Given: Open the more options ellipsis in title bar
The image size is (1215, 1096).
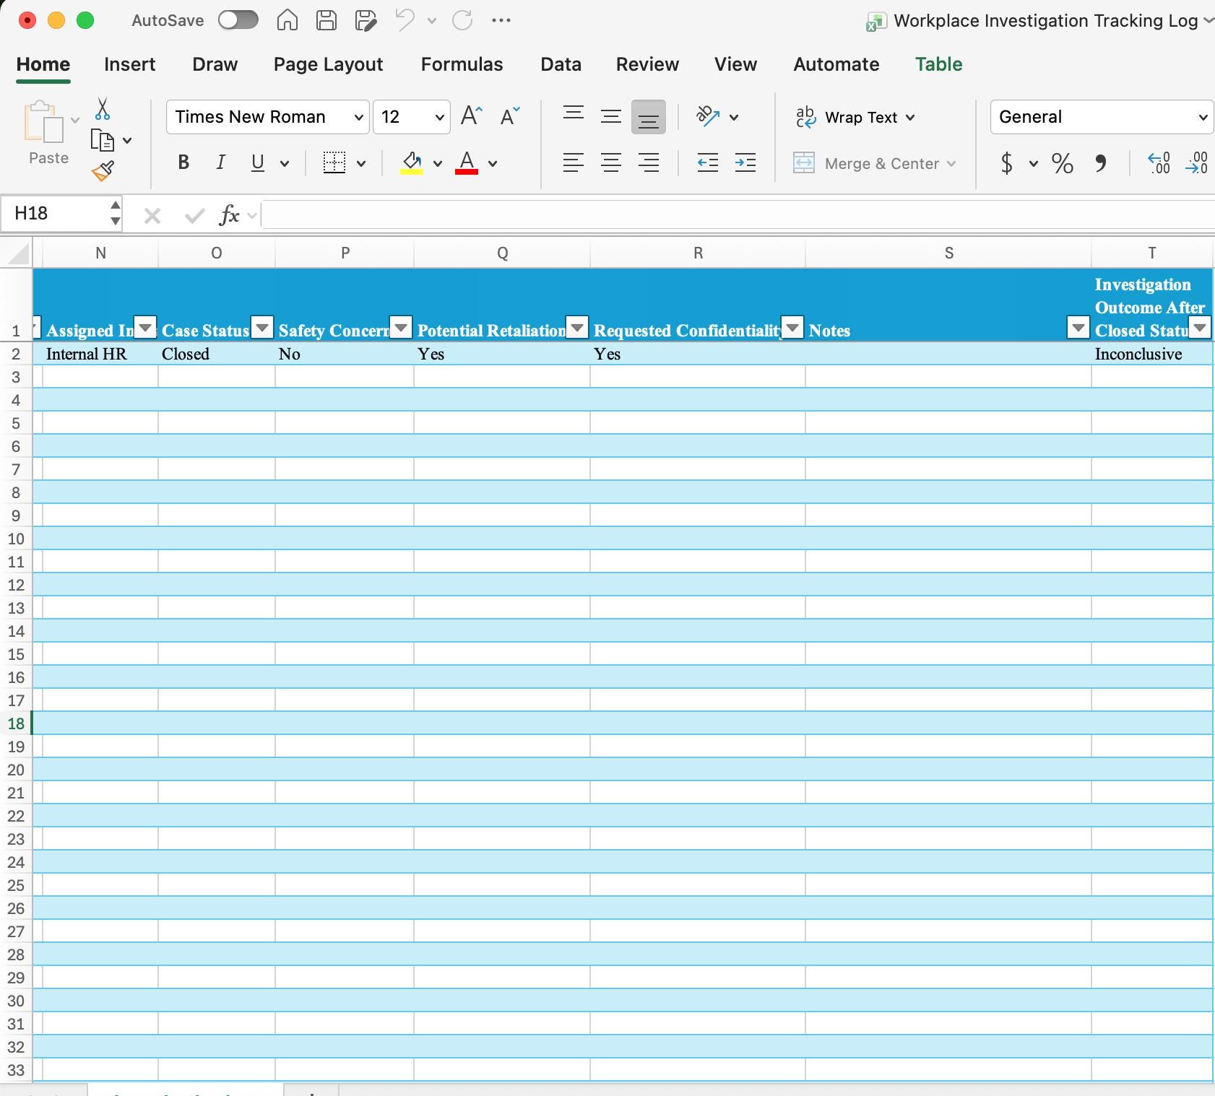Looking at the screenshot, I should (501, 20).
